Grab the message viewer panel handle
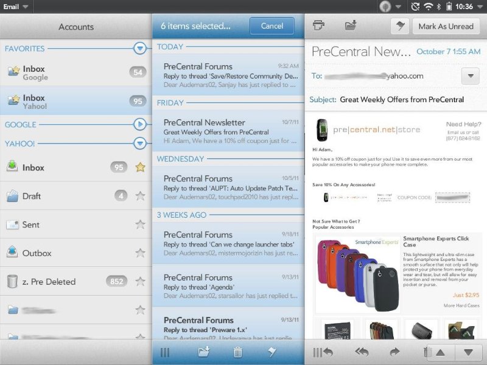 pyautogui.click(x=317, y=353)
